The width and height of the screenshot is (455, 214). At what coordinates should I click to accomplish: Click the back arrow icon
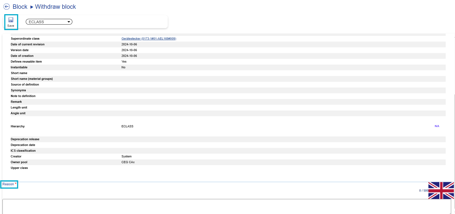coord(7,7)
